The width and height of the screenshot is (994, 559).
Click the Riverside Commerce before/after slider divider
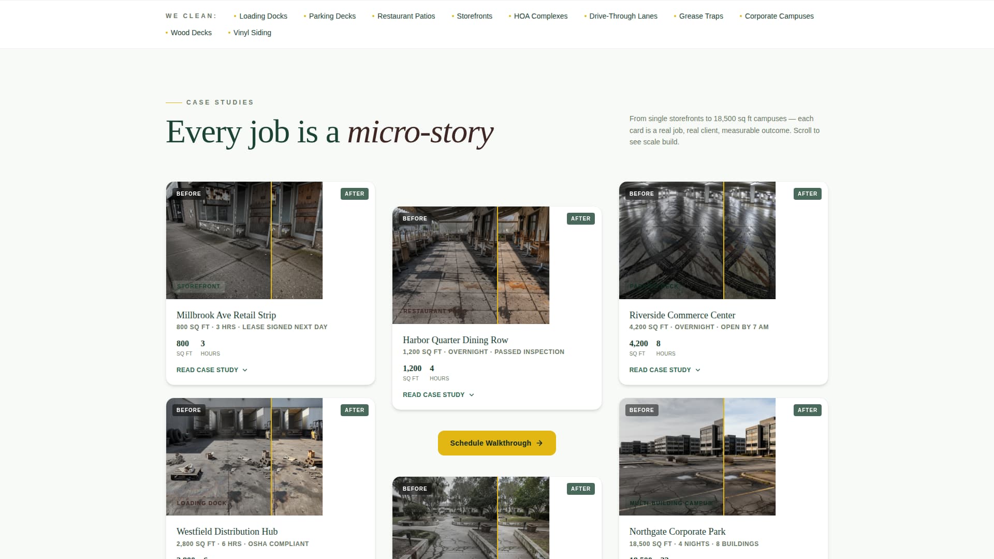coord(724,240)
